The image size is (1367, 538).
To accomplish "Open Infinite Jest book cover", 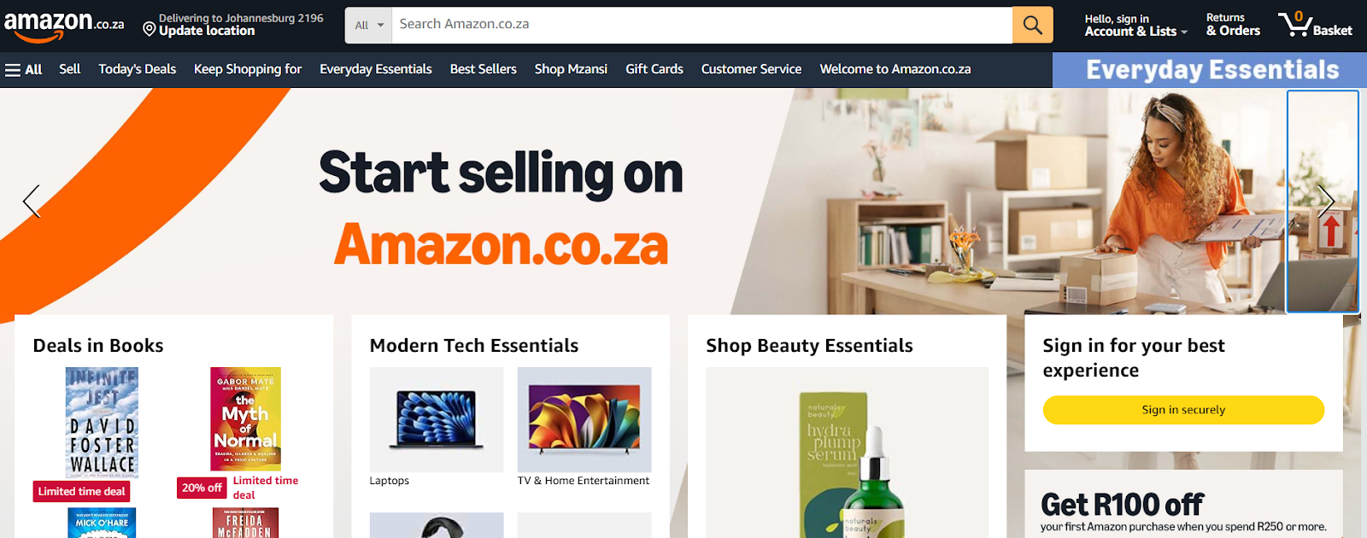I will (x=103, y=423).
